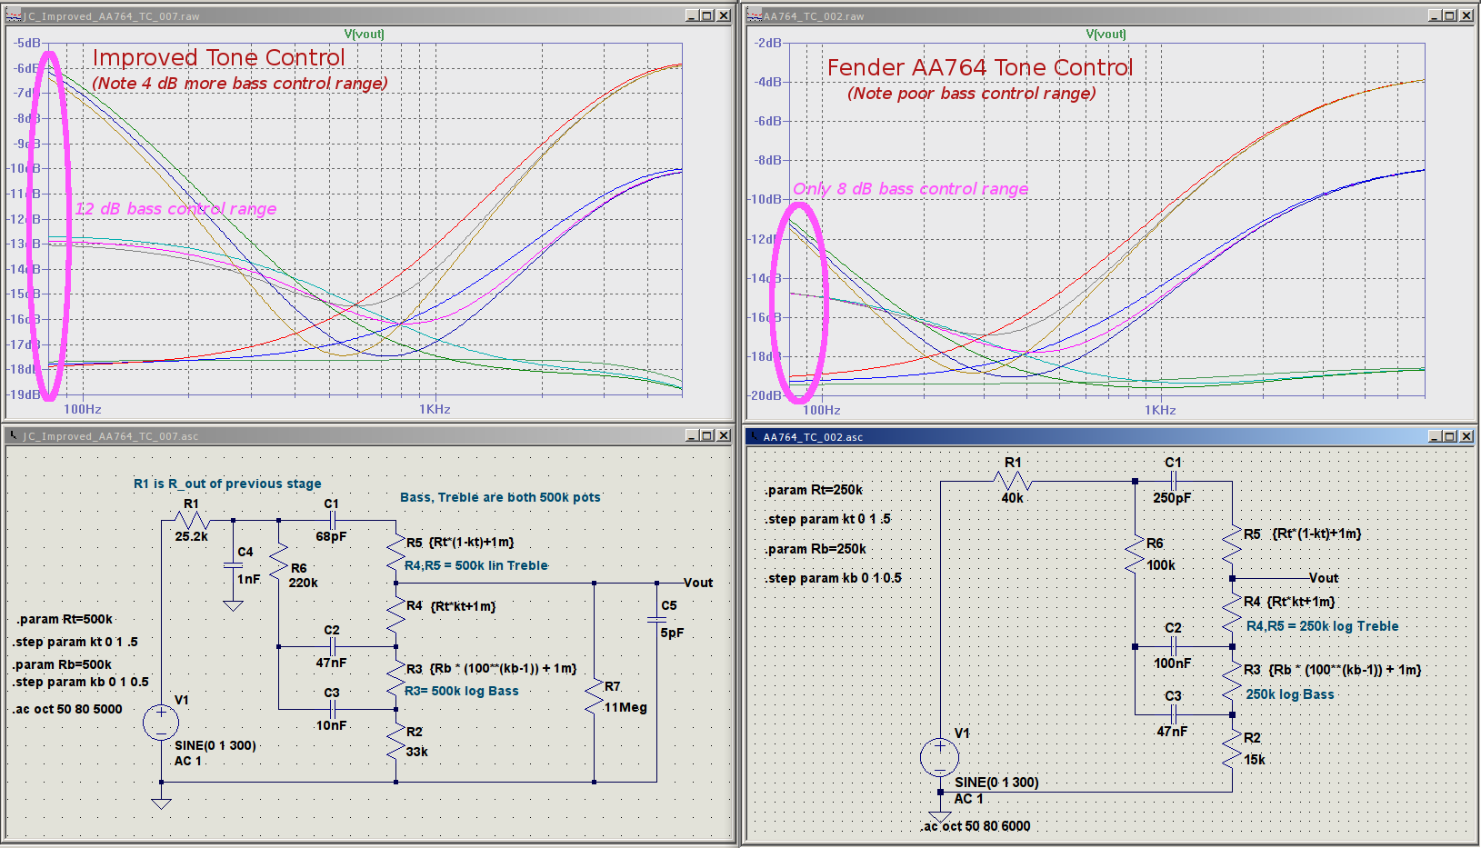This screenshot has height=848, width=1481.
Task: Minimize the JC_Improved_AA764_TC_007.raw plot window
Action: click(692, 15)
